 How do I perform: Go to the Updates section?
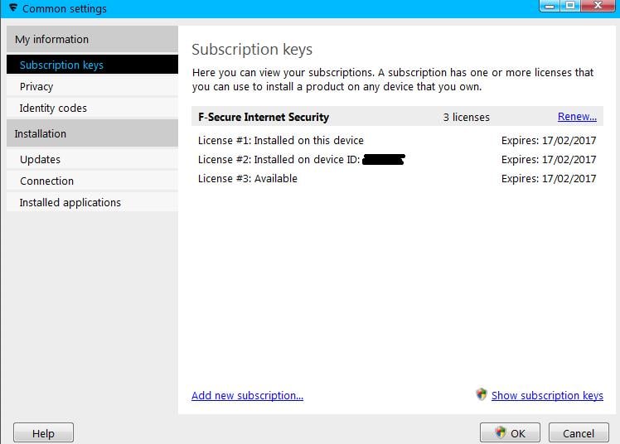tap(92, 159)
